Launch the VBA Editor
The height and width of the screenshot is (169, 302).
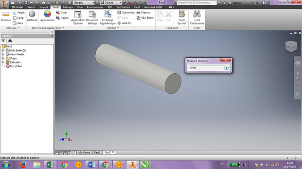click(145, 18)
